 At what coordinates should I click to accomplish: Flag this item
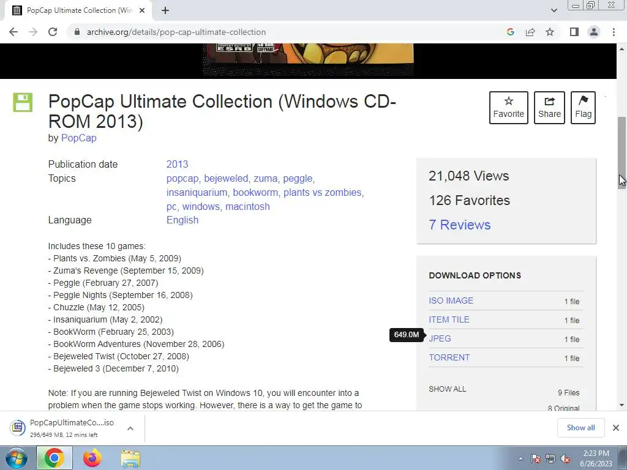[583, 108]
